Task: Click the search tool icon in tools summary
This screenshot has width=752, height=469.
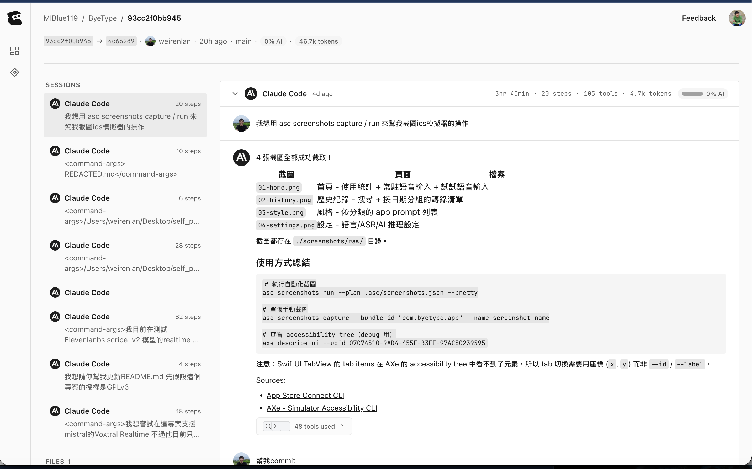Action: pos(267,426)
